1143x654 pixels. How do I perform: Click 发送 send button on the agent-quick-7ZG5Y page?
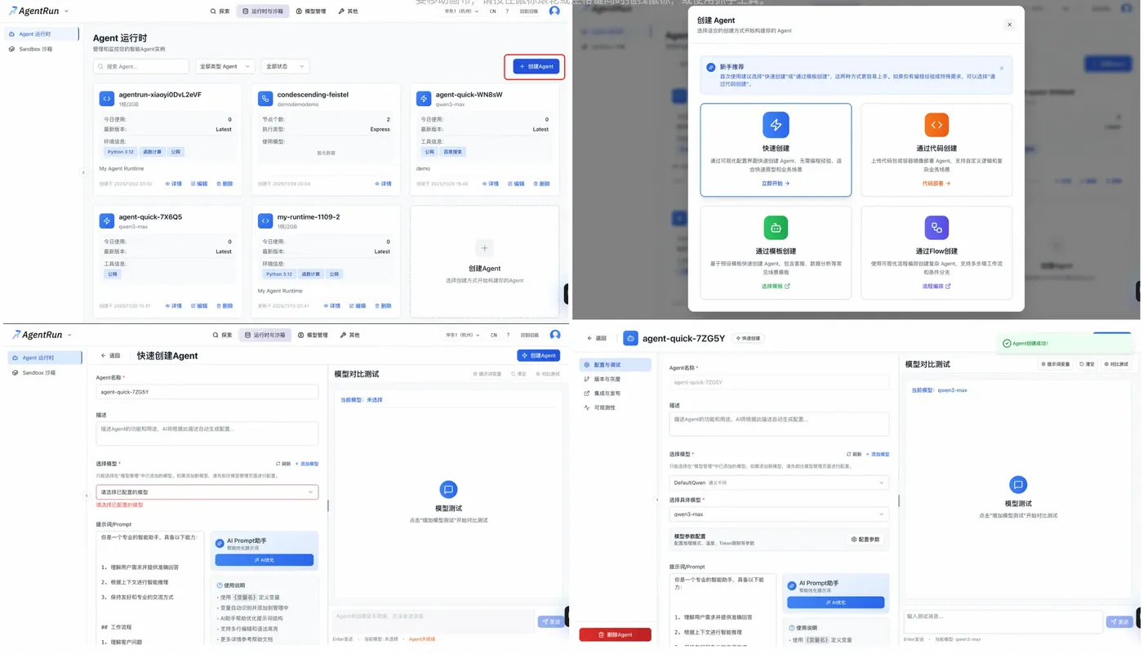(x=1119, y=622)
